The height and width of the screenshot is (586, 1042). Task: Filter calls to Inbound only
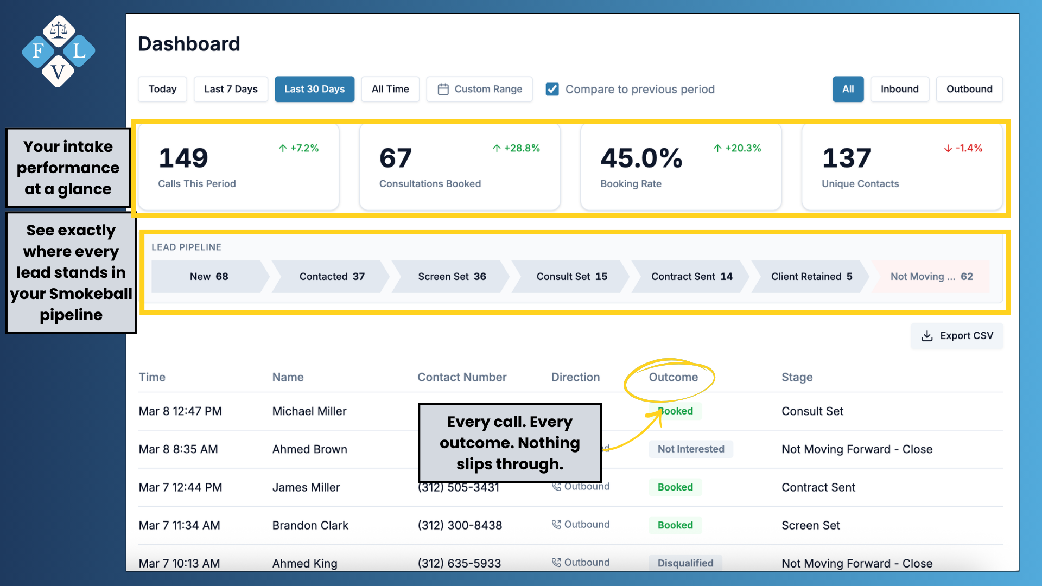[x=899, y=89]
